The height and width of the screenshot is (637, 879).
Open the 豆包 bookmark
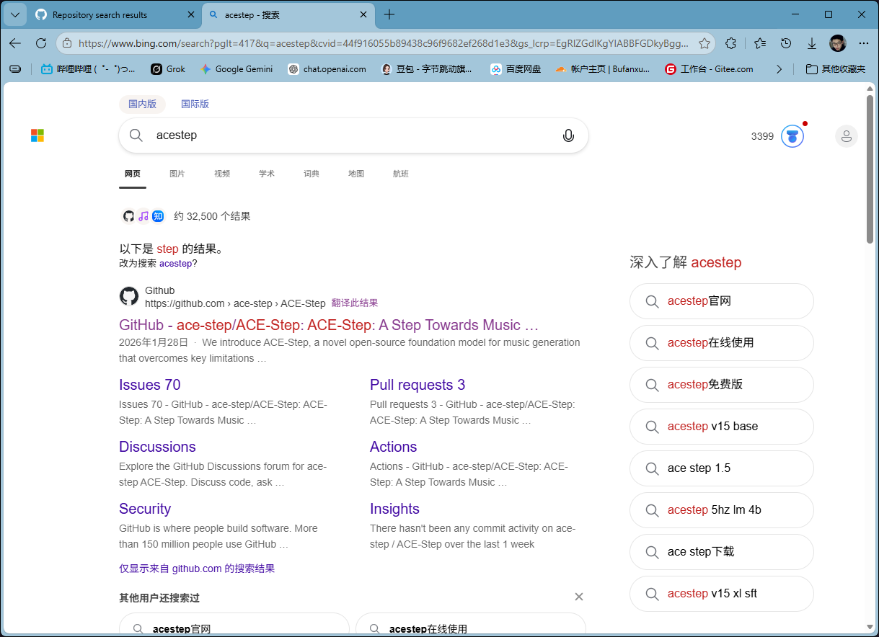coord(426,69)
